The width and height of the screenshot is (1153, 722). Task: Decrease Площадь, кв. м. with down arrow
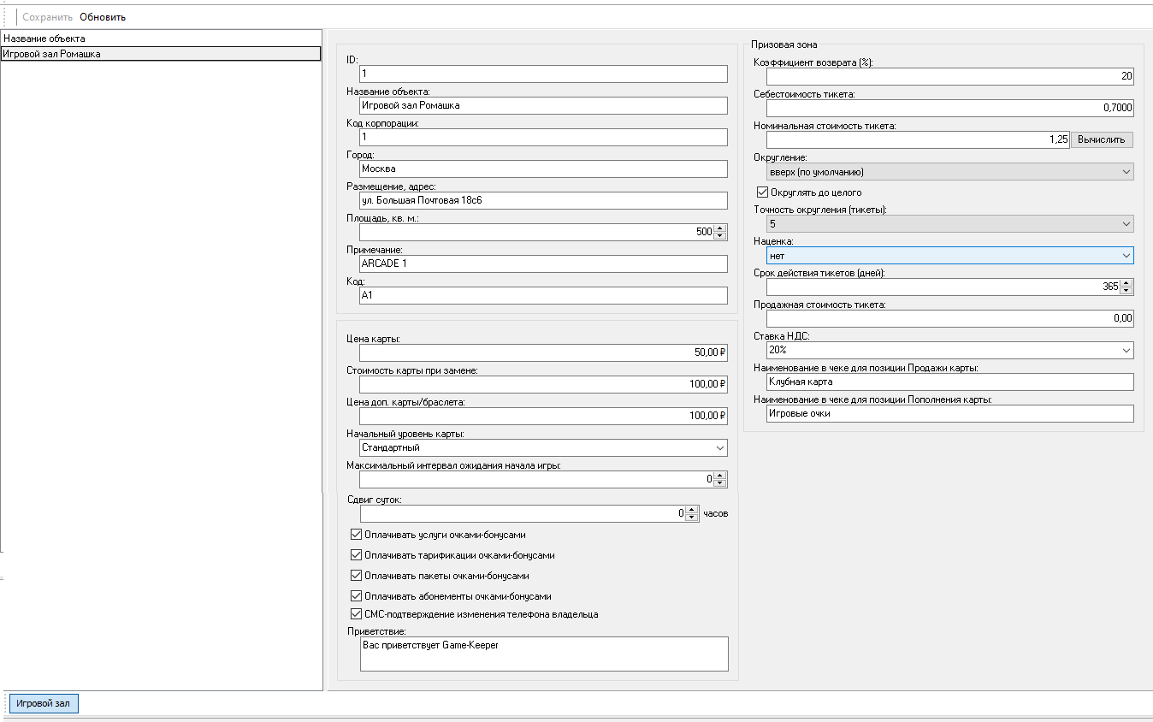click(x=720, y=236)
